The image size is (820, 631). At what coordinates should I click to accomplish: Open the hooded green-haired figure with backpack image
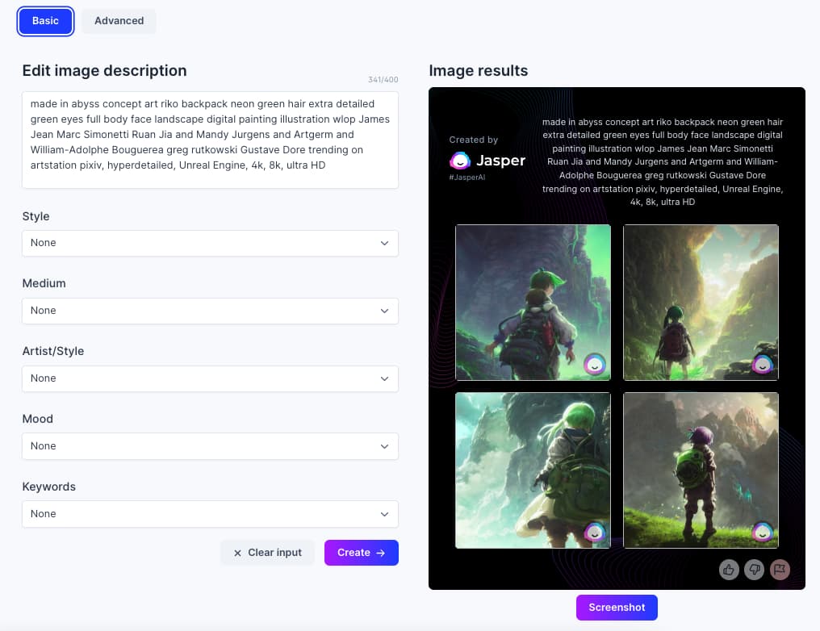533,302
